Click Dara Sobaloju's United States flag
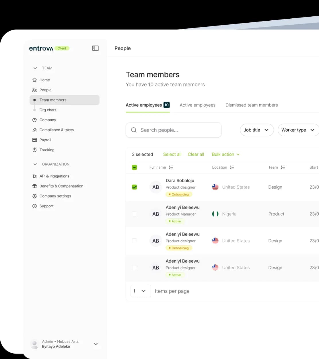Viewport: 319px width, 359px height. click(x=215, y=187)
